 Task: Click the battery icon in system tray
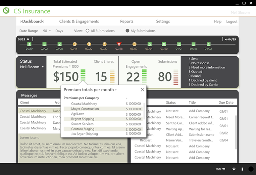click(242, 169)
